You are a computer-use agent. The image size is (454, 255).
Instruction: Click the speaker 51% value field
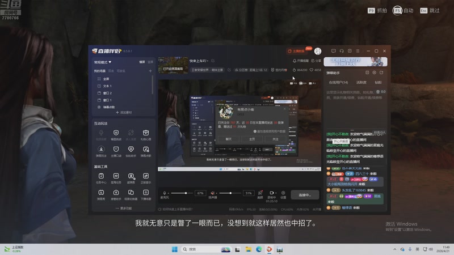tap(249, 193)
